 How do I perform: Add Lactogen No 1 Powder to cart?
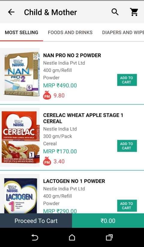click(127, 206)
